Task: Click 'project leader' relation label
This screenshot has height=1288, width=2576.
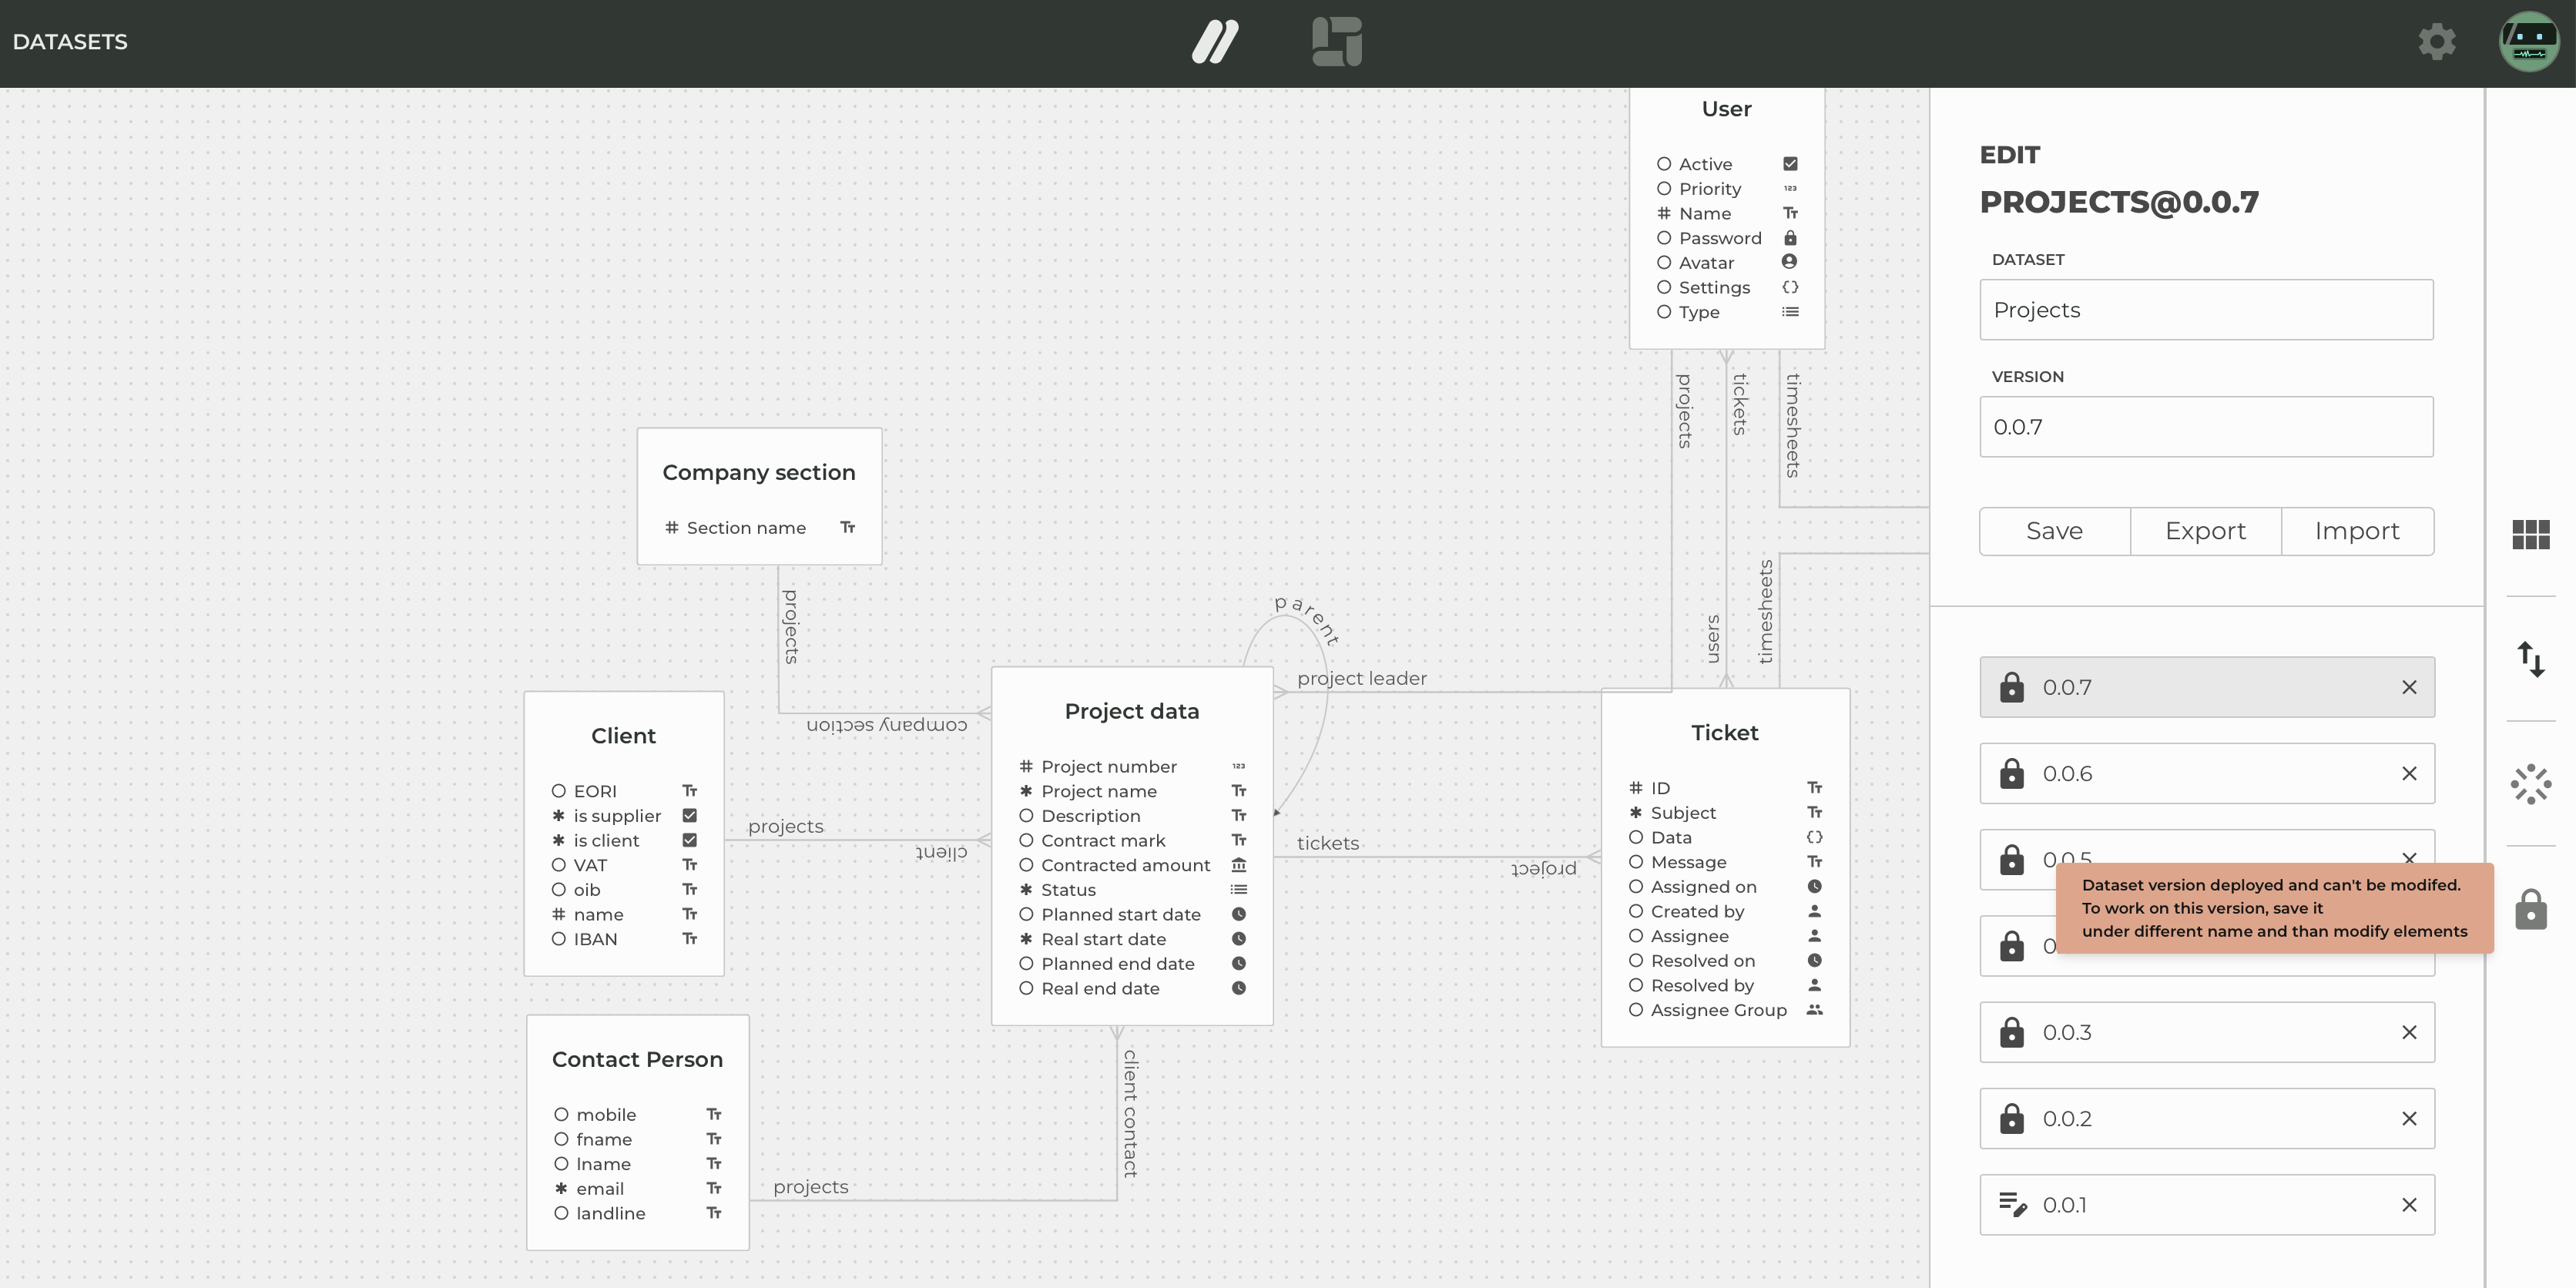Action: [1362, 678]
